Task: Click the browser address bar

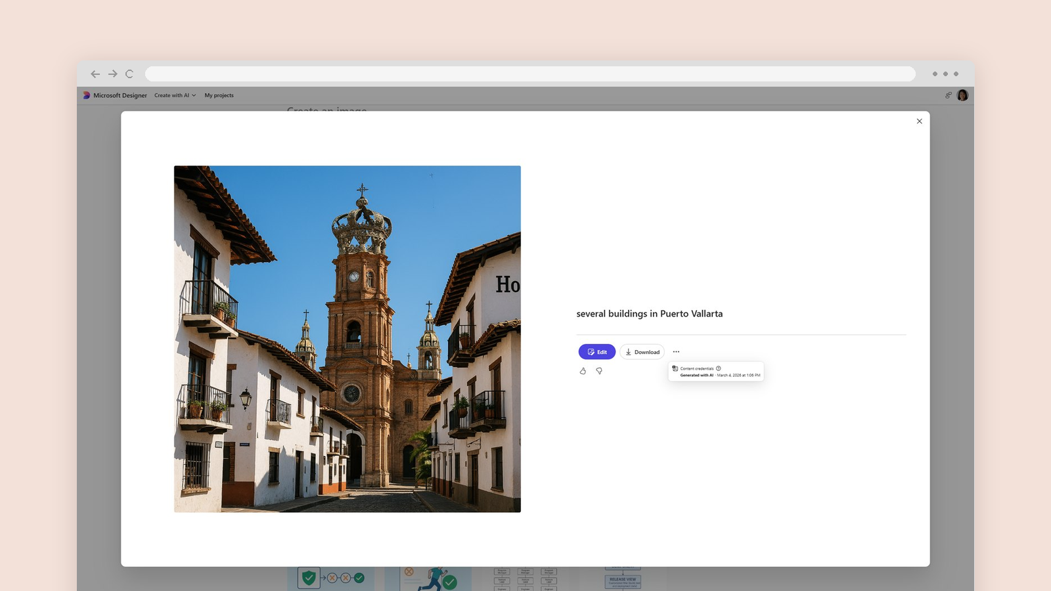Action: point(530,74)
